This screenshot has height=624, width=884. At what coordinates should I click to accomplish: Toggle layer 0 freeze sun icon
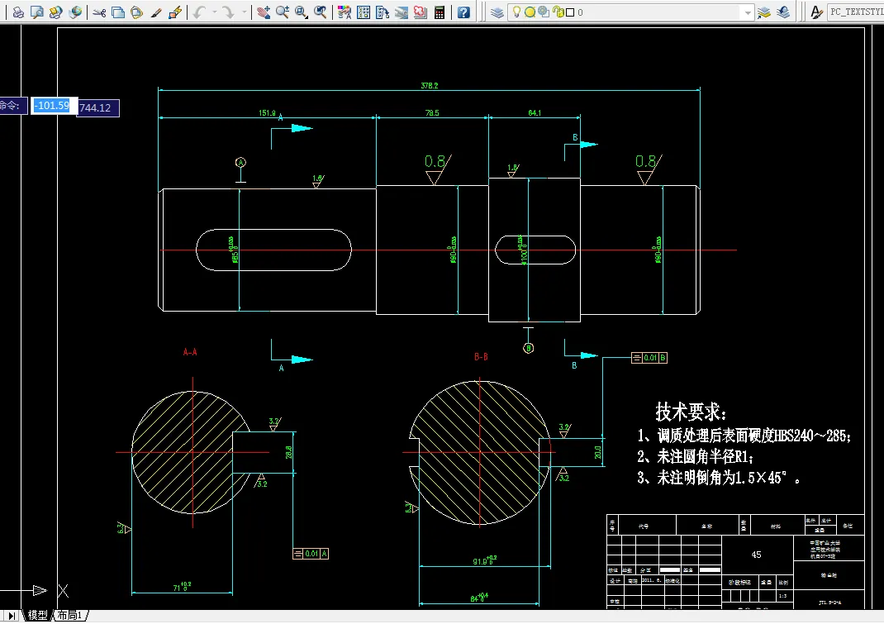(530, 12)
